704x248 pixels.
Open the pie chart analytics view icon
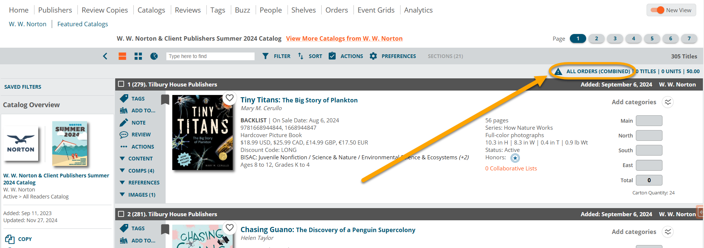(x=154, y=56)
